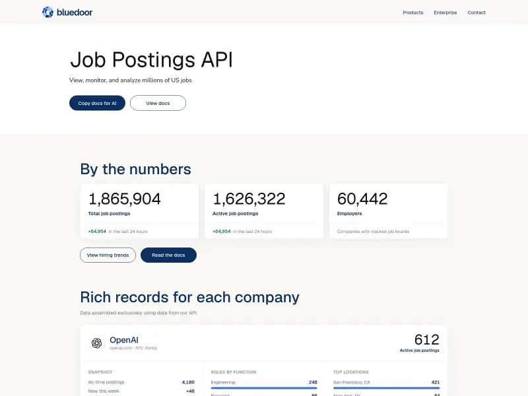Click Data assembled exclusively description text
This screenshot has height=396, width=528.
point(139,313)
